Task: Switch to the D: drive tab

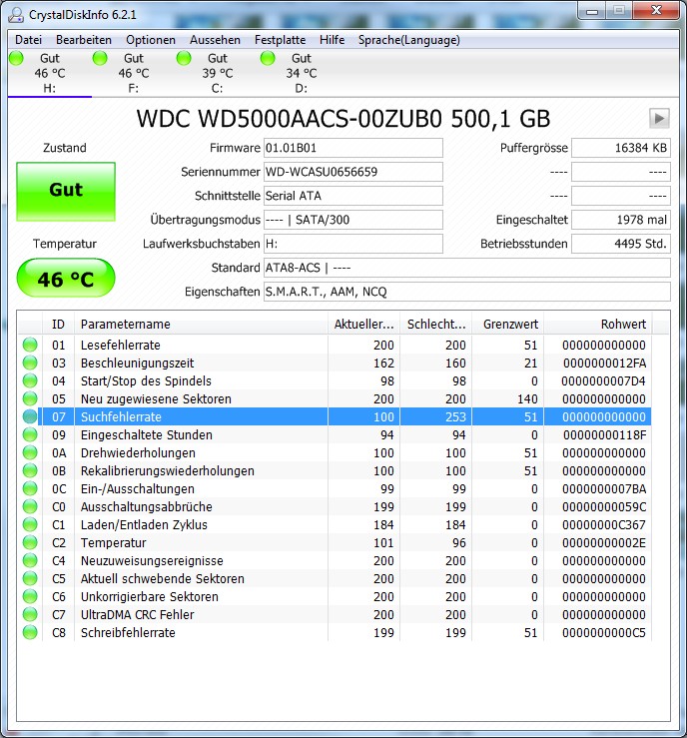Action: [302, 73]
